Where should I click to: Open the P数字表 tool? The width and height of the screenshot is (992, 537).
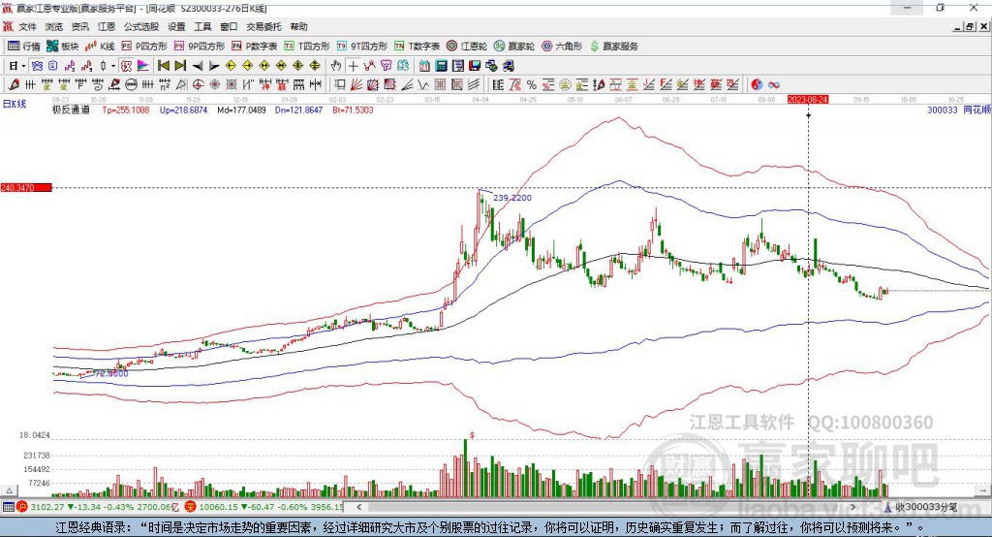(x=255, y=47)
